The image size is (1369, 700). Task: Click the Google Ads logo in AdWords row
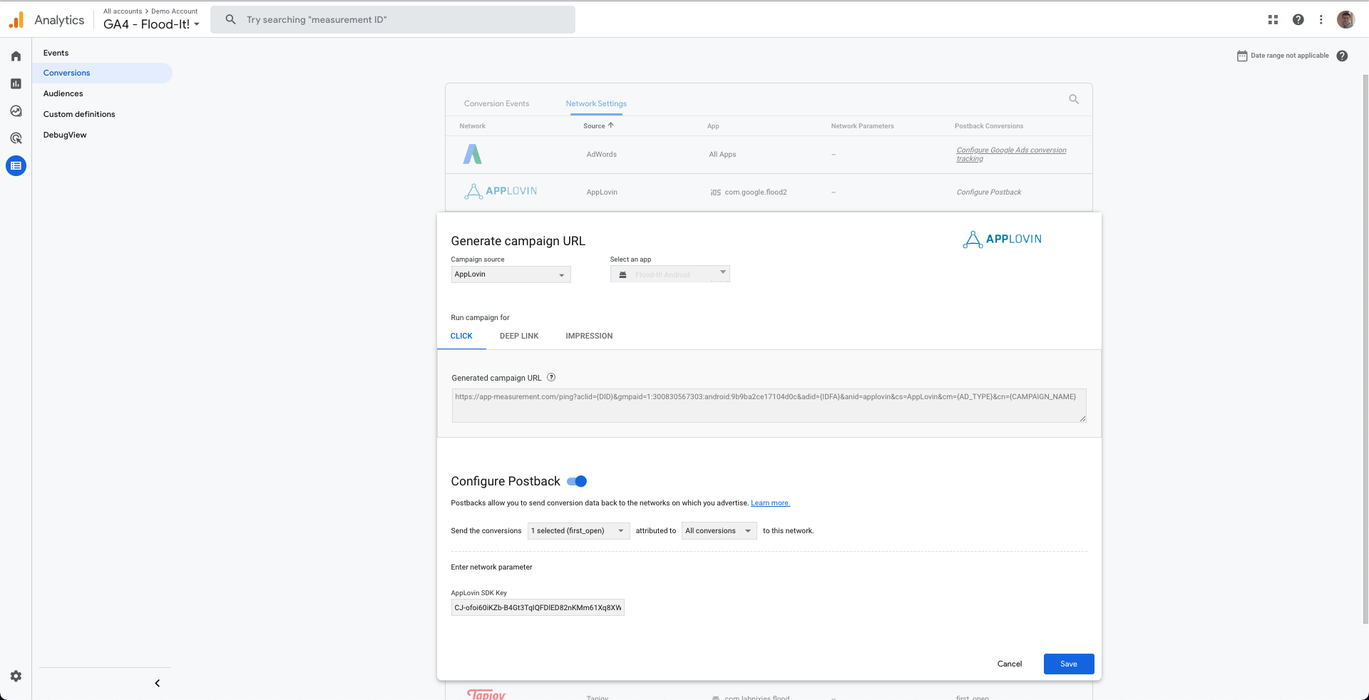coord(472,154)
